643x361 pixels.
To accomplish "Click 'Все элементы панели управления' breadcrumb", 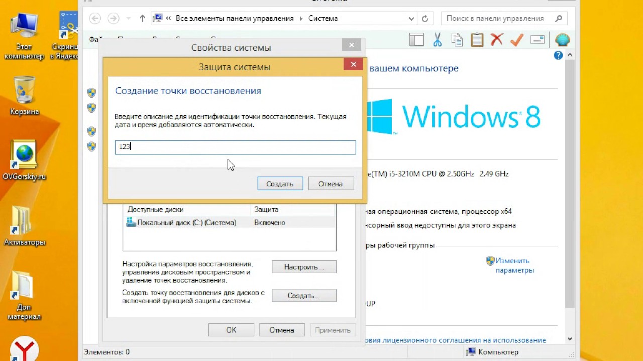I will [x=235, y=19].
